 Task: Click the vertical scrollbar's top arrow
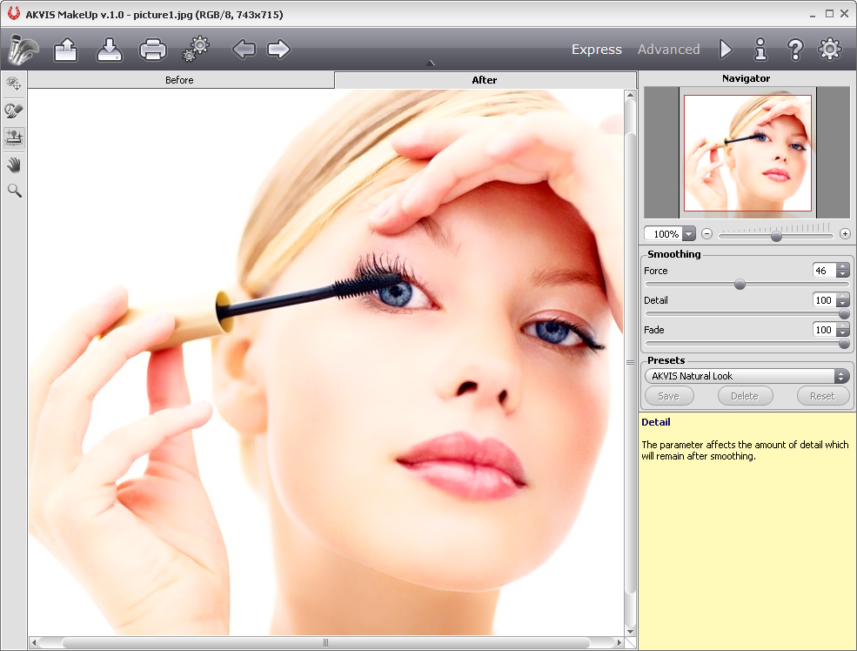pyautogui.click(x=630, y=95)
